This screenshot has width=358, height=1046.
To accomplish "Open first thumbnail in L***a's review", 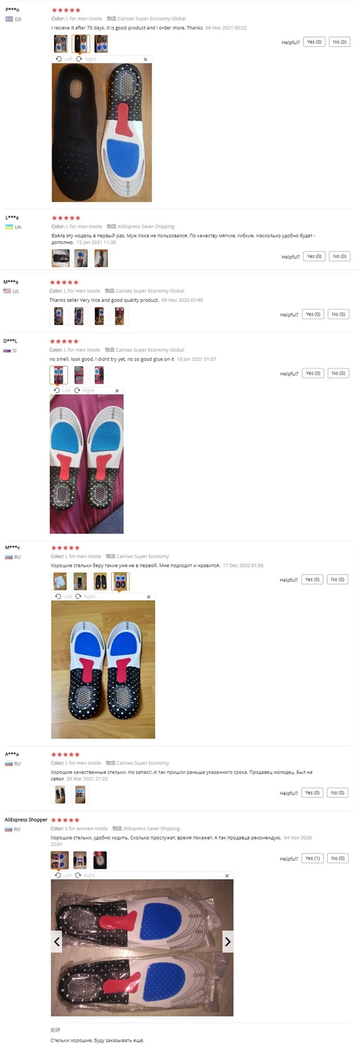I will click(x=61, y=258).
